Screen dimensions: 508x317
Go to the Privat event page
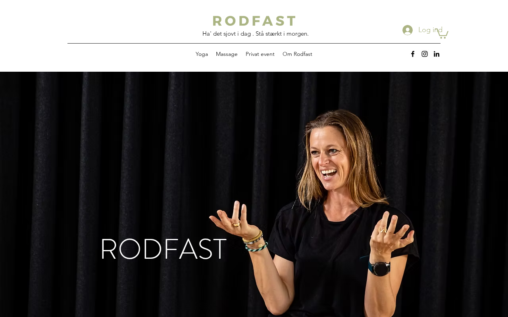pyautogui.click(x=260, y=54)
